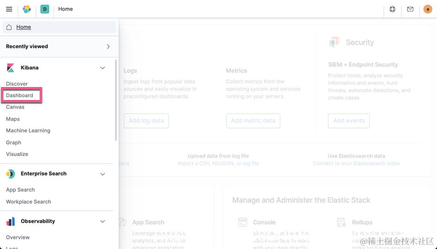Open App Search in the sidebar

[20, 190]
